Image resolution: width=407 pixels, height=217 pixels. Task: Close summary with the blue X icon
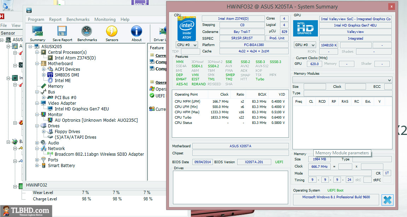tap(388, 200)
